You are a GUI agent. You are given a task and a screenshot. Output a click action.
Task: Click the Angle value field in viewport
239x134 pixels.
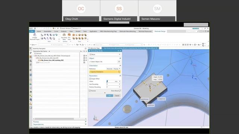point(160,77)
